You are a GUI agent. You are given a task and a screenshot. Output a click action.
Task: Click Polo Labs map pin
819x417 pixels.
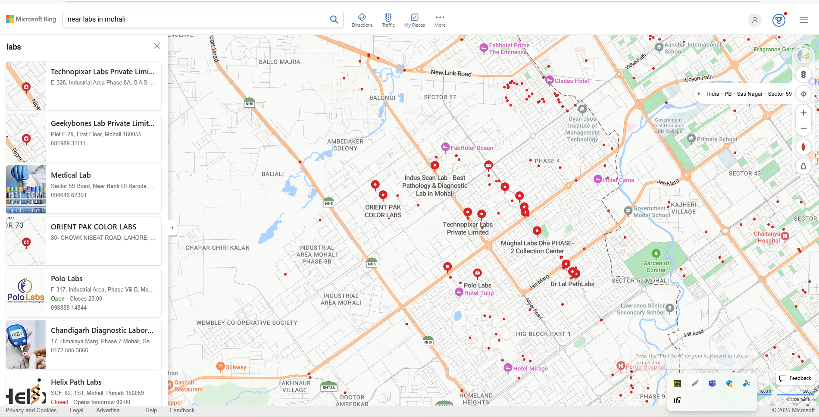477,273
